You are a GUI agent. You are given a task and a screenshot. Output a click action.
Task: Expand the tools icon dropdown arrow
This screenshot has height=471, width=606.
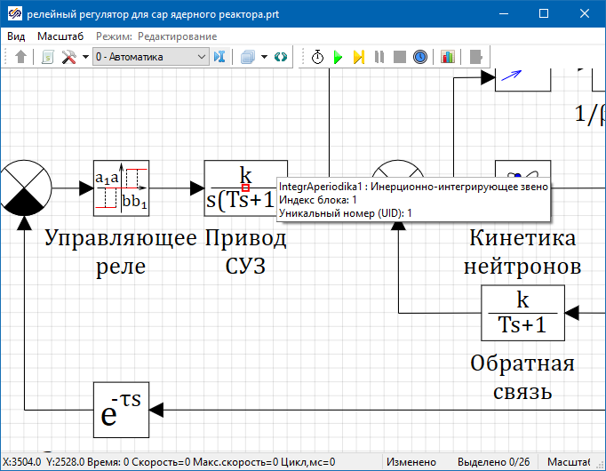pos(85,57)
